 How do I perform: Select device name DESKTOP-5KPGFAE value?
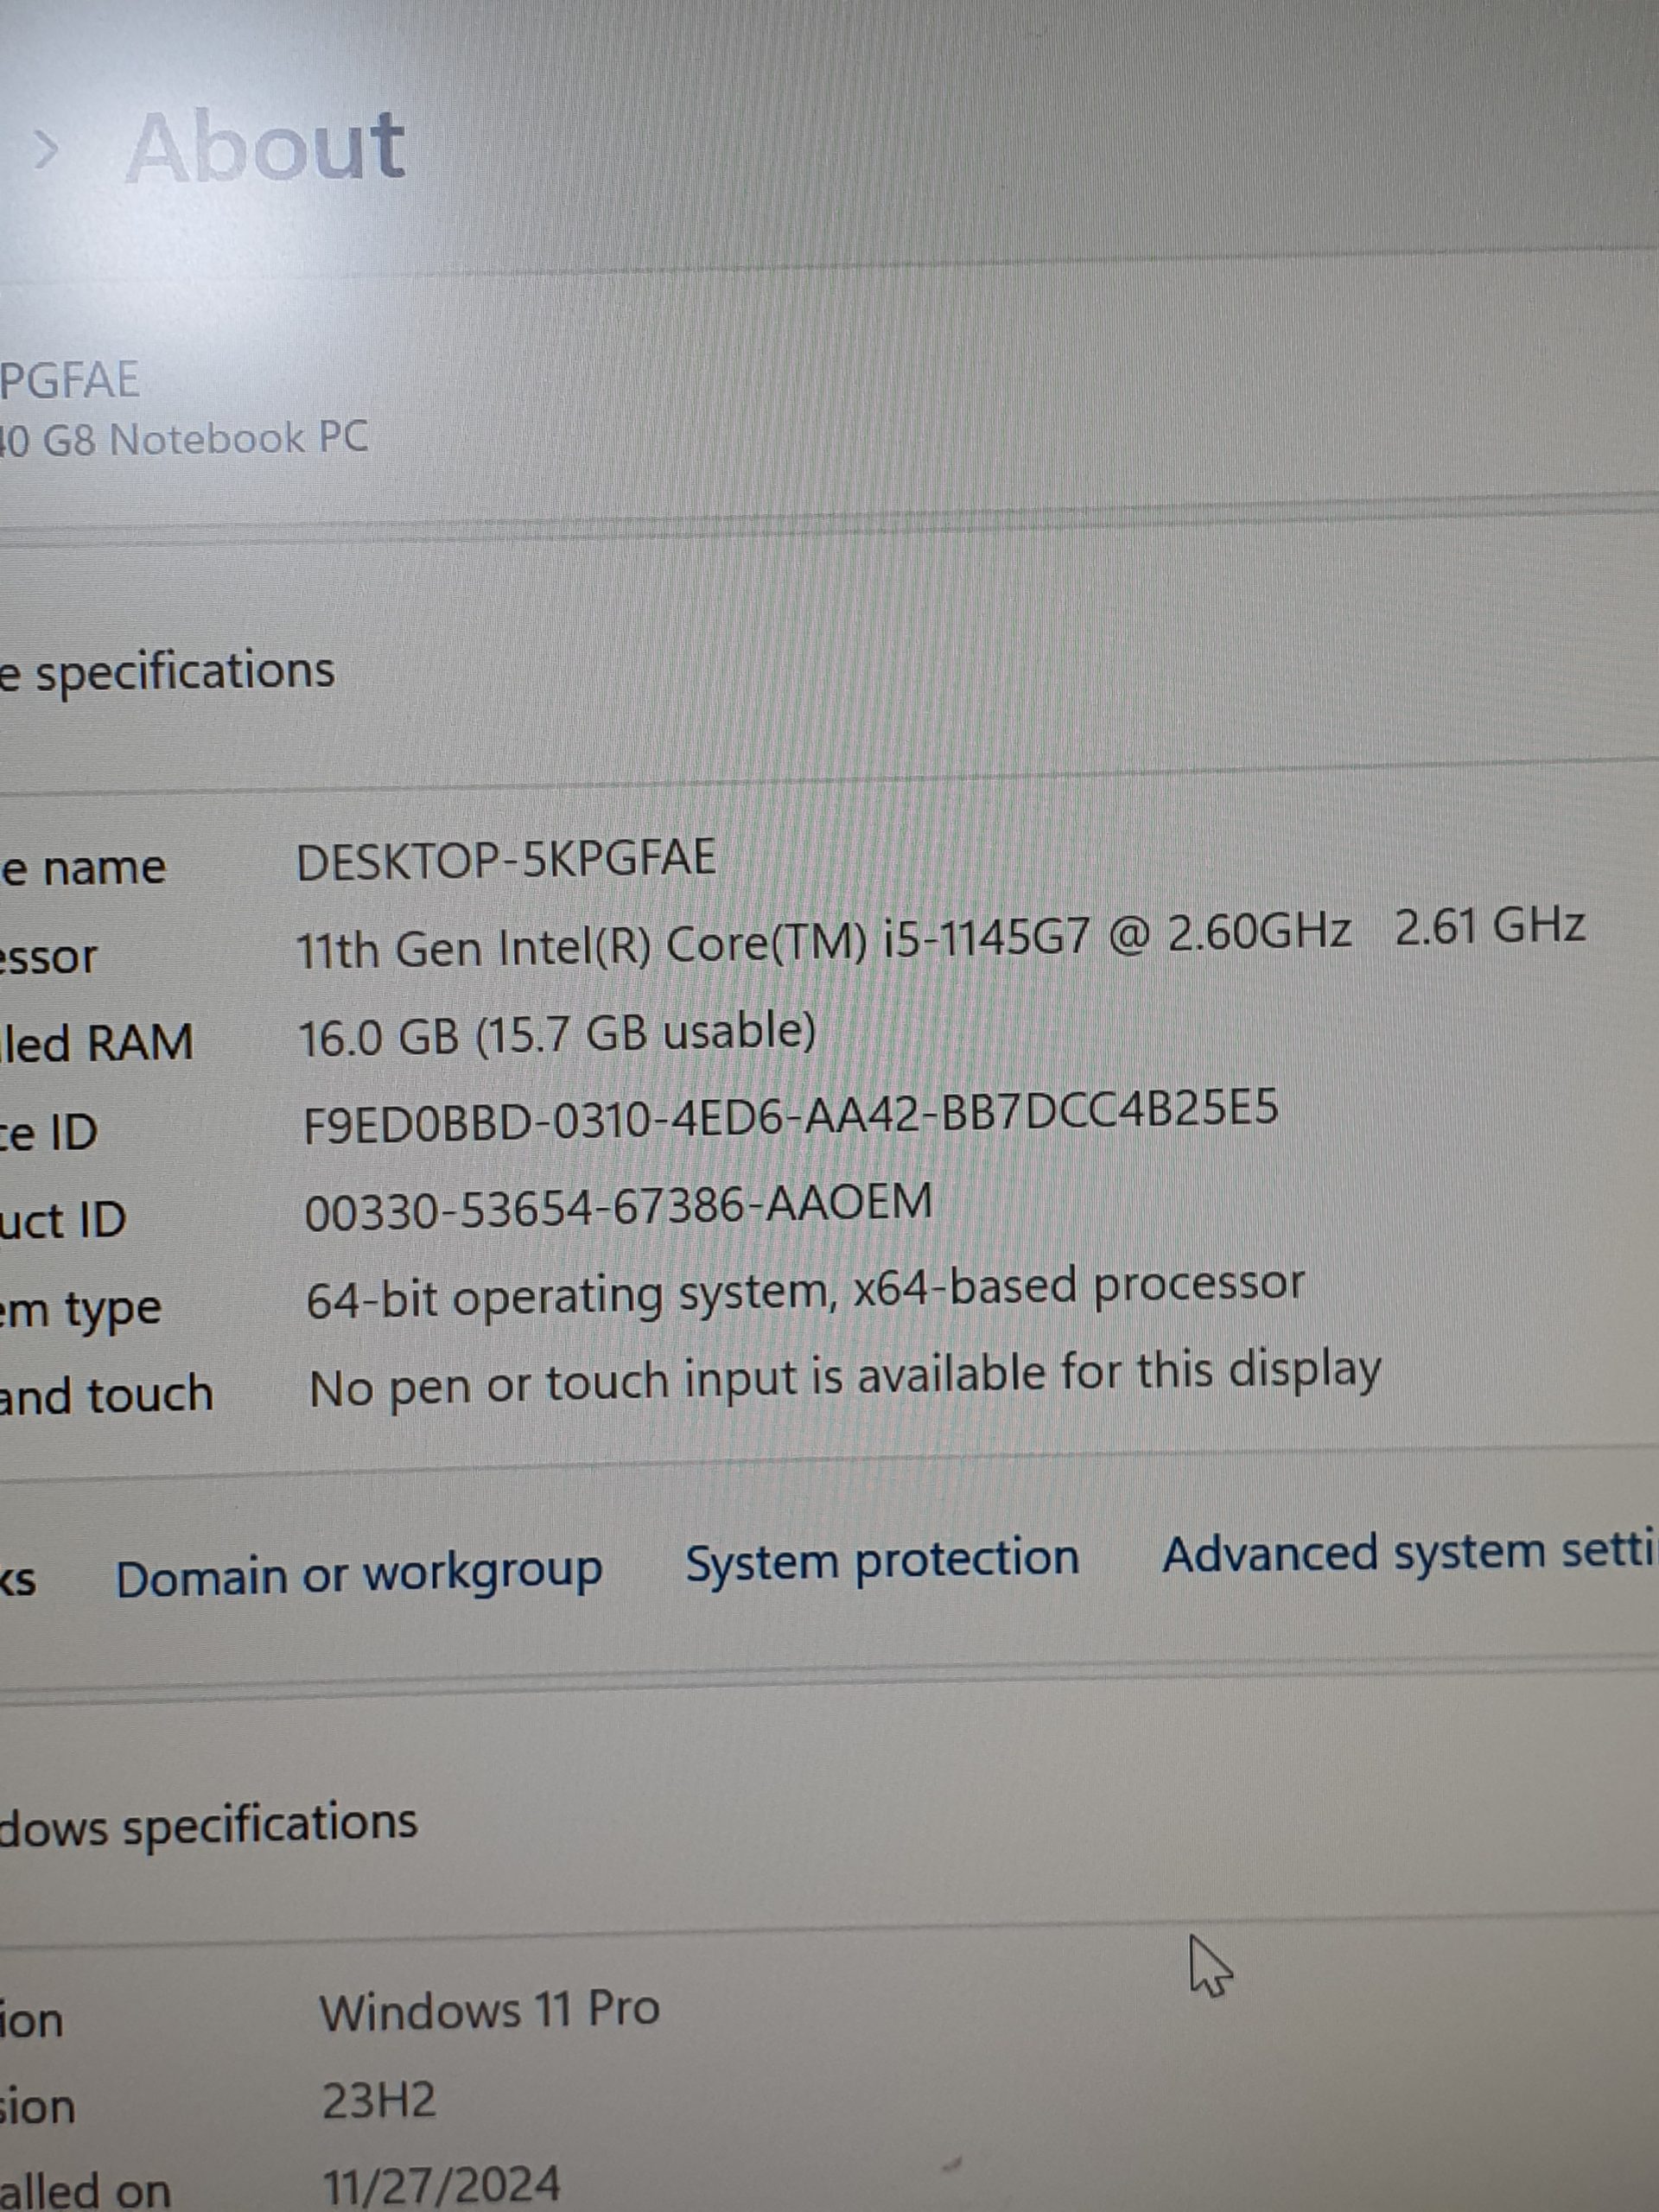[506, 860]
